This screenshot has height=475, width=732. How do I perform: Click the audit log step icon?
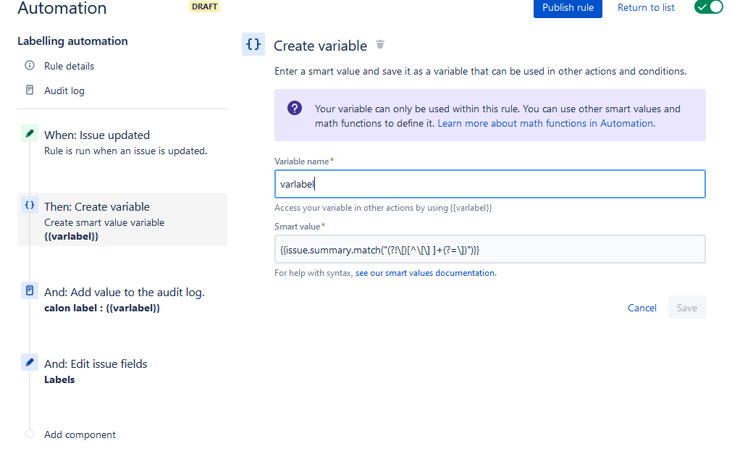pyautogui.click(x=30, y=290)
